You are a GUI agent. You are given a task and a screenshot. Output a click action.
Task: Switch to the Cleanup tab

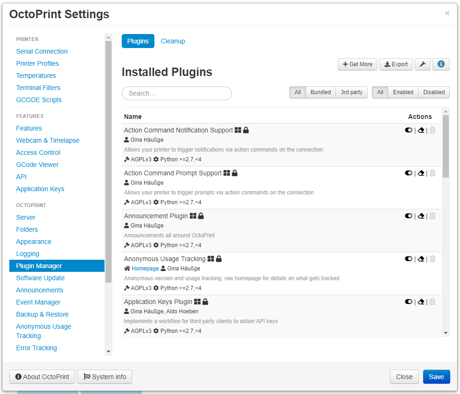click(173, 41)
